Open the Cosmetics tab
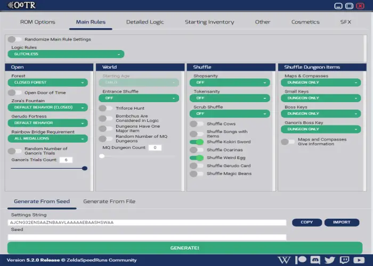 [x=305, y=22]
